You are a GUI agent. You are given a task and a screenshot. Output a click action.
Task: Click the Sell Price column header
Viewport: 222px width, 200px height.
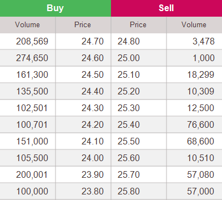(139, 25)
